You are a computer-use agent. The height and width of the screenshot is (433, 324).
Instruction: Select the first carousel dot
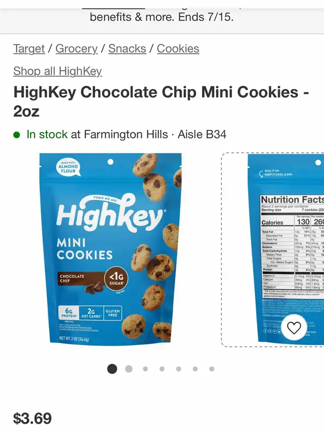[x=112, y=369]
